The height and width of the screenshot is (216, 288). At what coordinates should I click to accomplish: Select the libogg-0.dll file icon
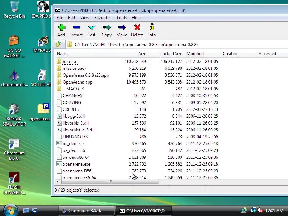[x=59, y=116]
